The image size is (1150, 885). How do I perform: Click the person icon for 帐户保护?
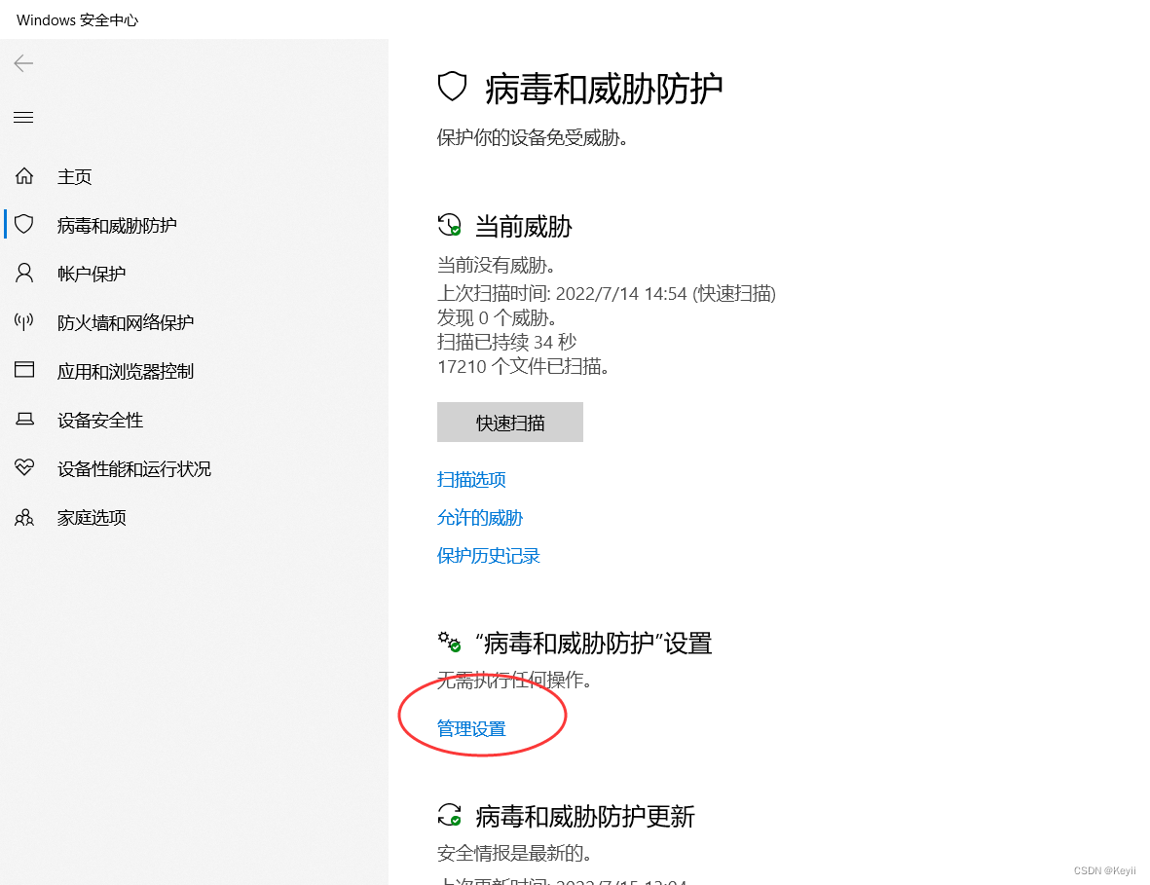(24, 273)
